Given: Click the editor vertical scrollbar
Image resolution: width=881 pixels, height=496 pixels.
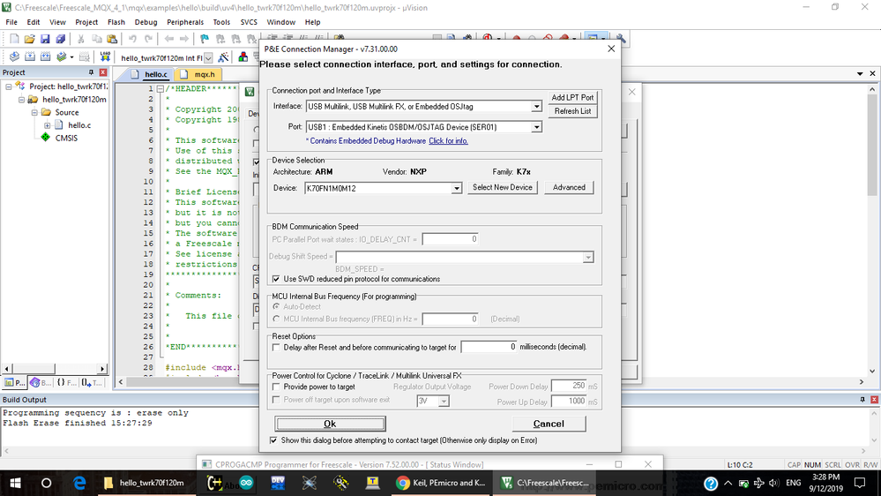Looking at the screenshot, I should tap(872, 229).
